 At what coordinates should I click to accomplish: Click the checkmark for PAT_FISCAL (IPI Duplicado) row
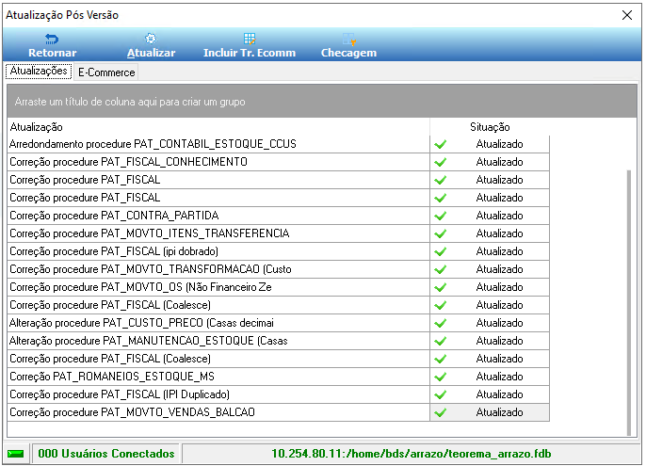(441, 394)
